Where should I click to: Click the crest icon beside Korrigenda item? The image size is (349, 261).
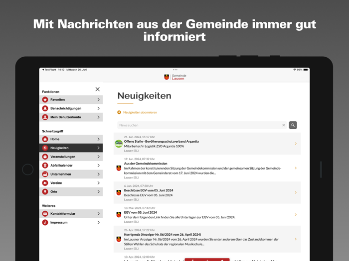119,239
